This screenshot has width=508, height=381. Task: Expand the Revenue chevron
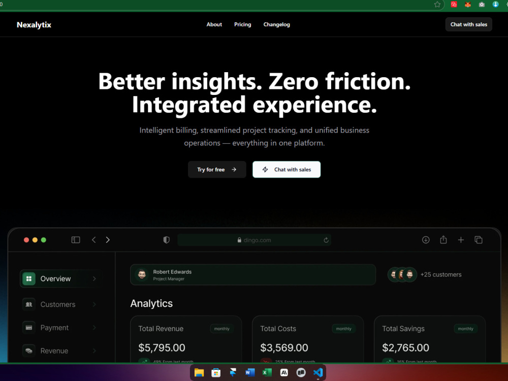click(x=94, y=351)
